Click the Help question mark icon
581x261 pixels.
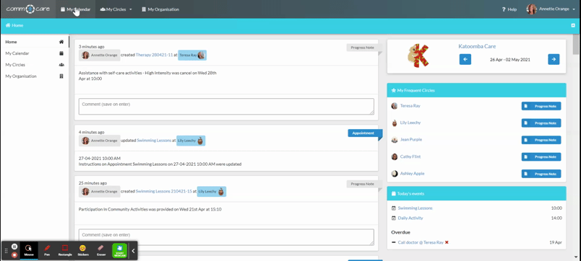pos(504,9)
